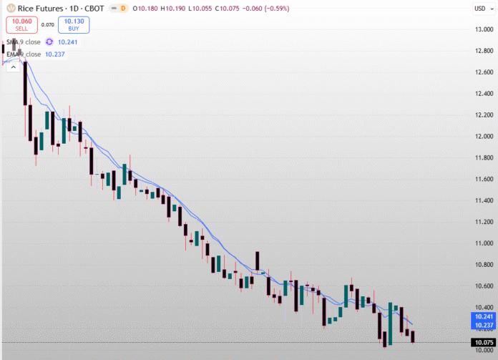Select the SMA 9 close indicator legend
Screen dimensions: 498x360
pos(23,42)
